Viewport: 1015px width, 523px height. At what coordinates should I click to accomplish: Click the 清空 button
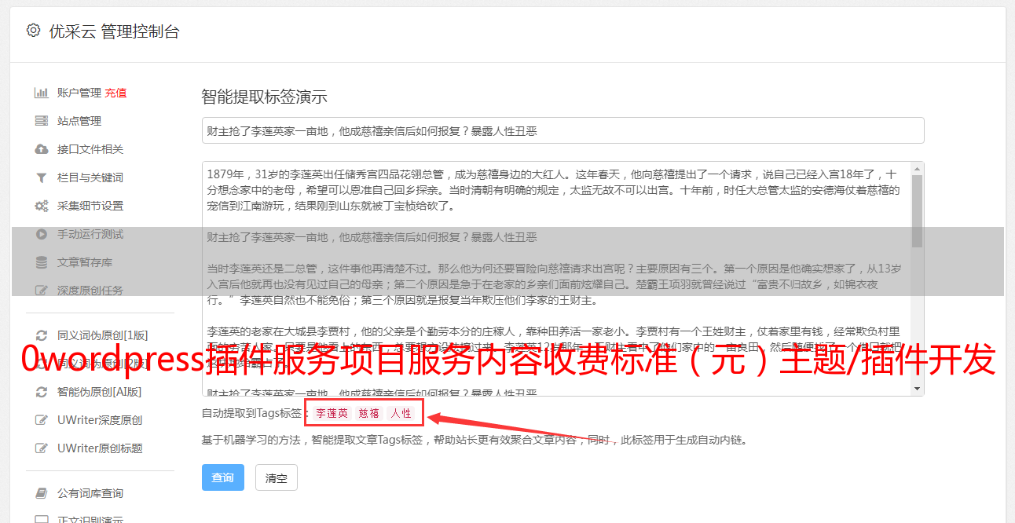coord(277,477)
